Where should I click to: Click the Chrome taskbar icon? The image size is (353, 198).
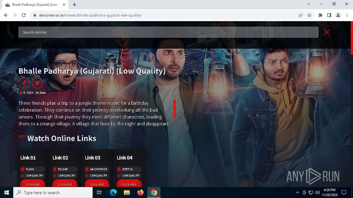(x=154, y=193)
